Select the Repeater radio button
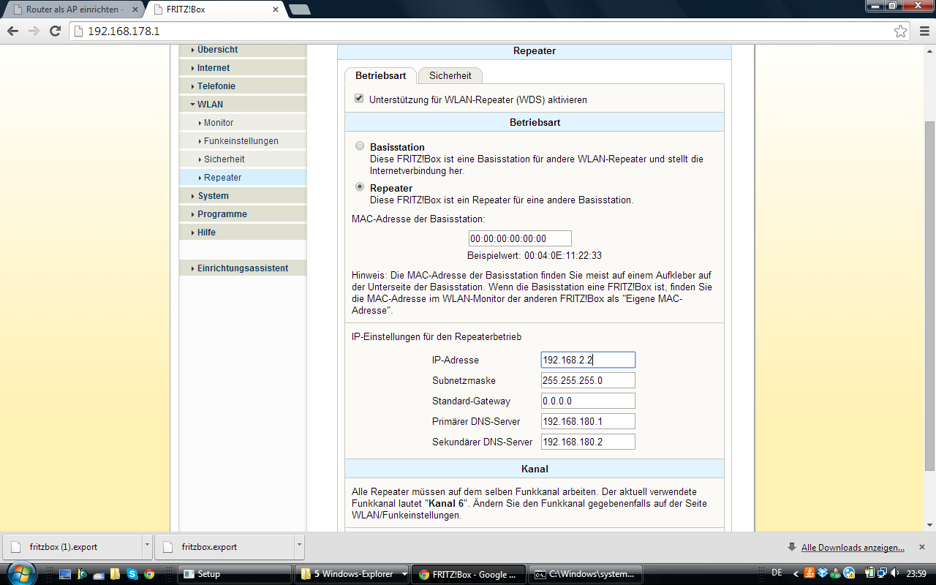The height and width of the screenshot is (585, 936). [360, 186]
